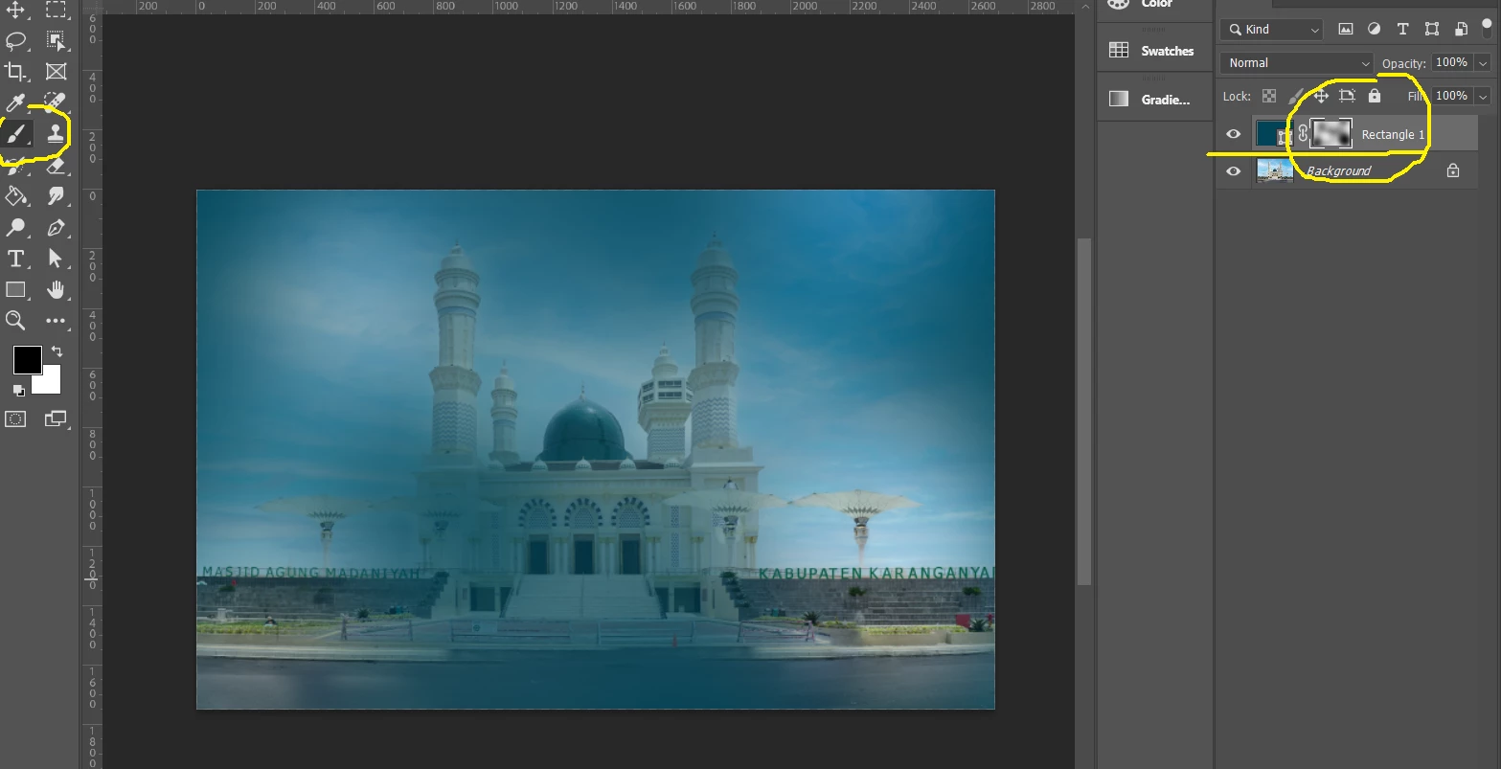Select the Lasso tool
1501x769 pixels.
point(15,41)
